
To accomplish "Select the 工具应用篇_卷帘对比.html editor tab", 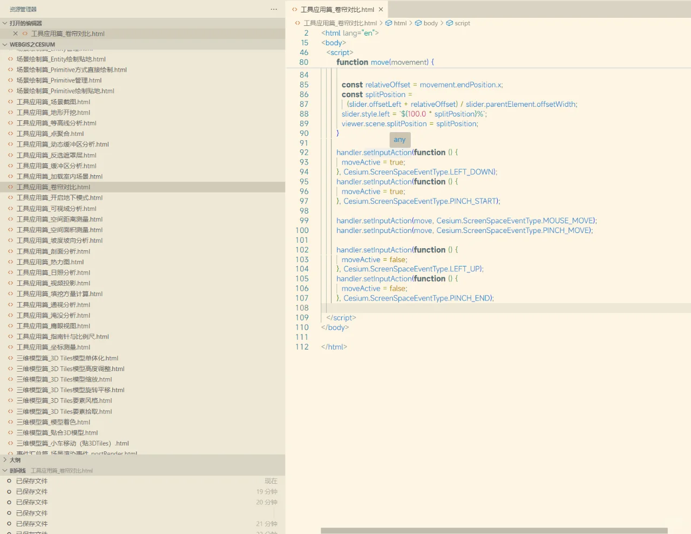I will [x=337, y=9].
